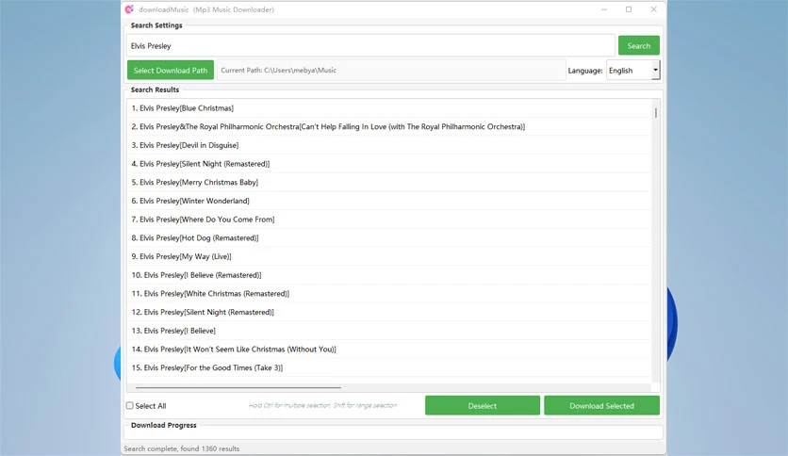Viewport: 788px width, 456px height.
Task: Click status text 'Search complete, found 1360 results'
Action: coord(181,448)
